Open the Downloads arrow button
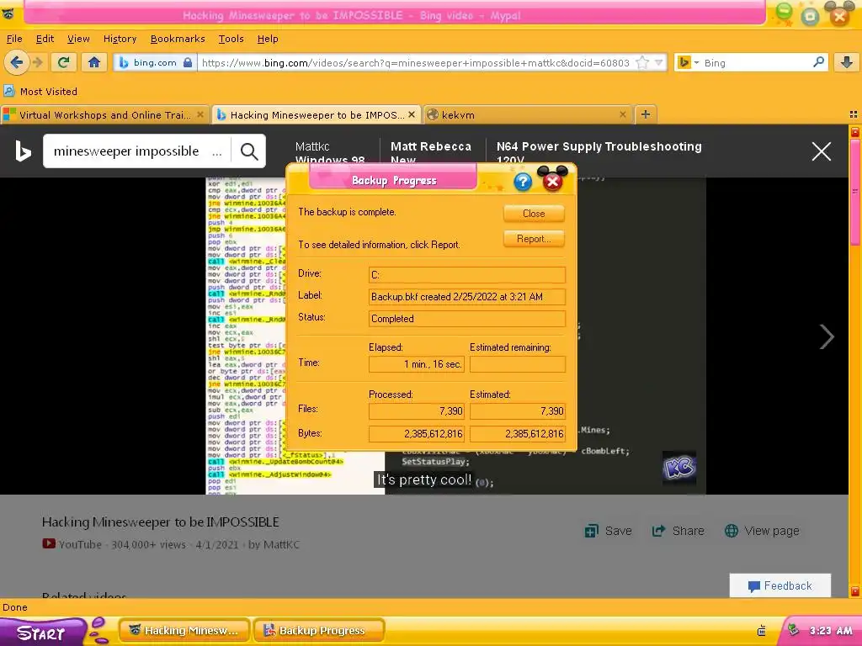This screenshot has height=646, width=862. point(846,62)
